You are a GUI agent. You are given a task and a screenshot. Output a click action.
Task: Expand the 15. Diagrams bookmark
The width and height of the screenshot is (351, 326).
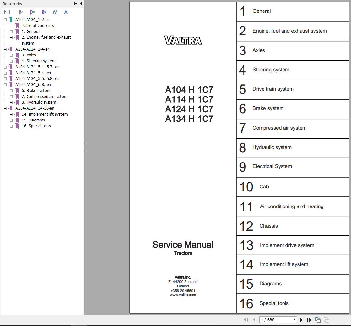click(11, 120)
